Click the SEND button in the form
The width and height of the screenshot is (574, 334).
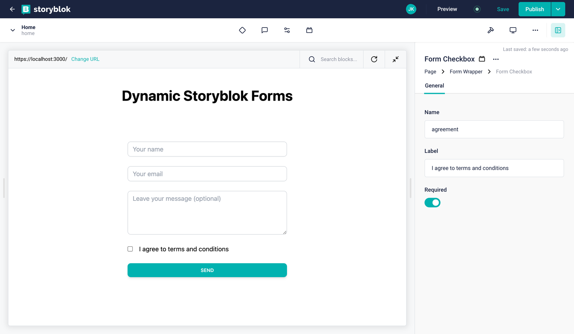207,270
